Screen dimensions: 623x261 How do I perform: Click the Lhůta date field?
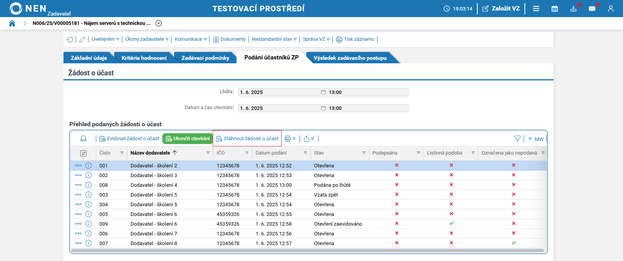coord(279,92)
